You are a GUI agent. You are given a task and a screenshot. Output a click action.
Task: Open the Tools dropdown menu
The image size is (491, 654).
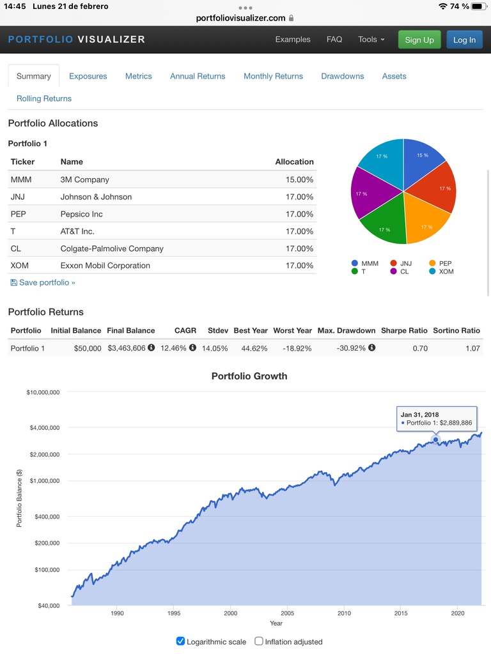(x=371, y=39)
